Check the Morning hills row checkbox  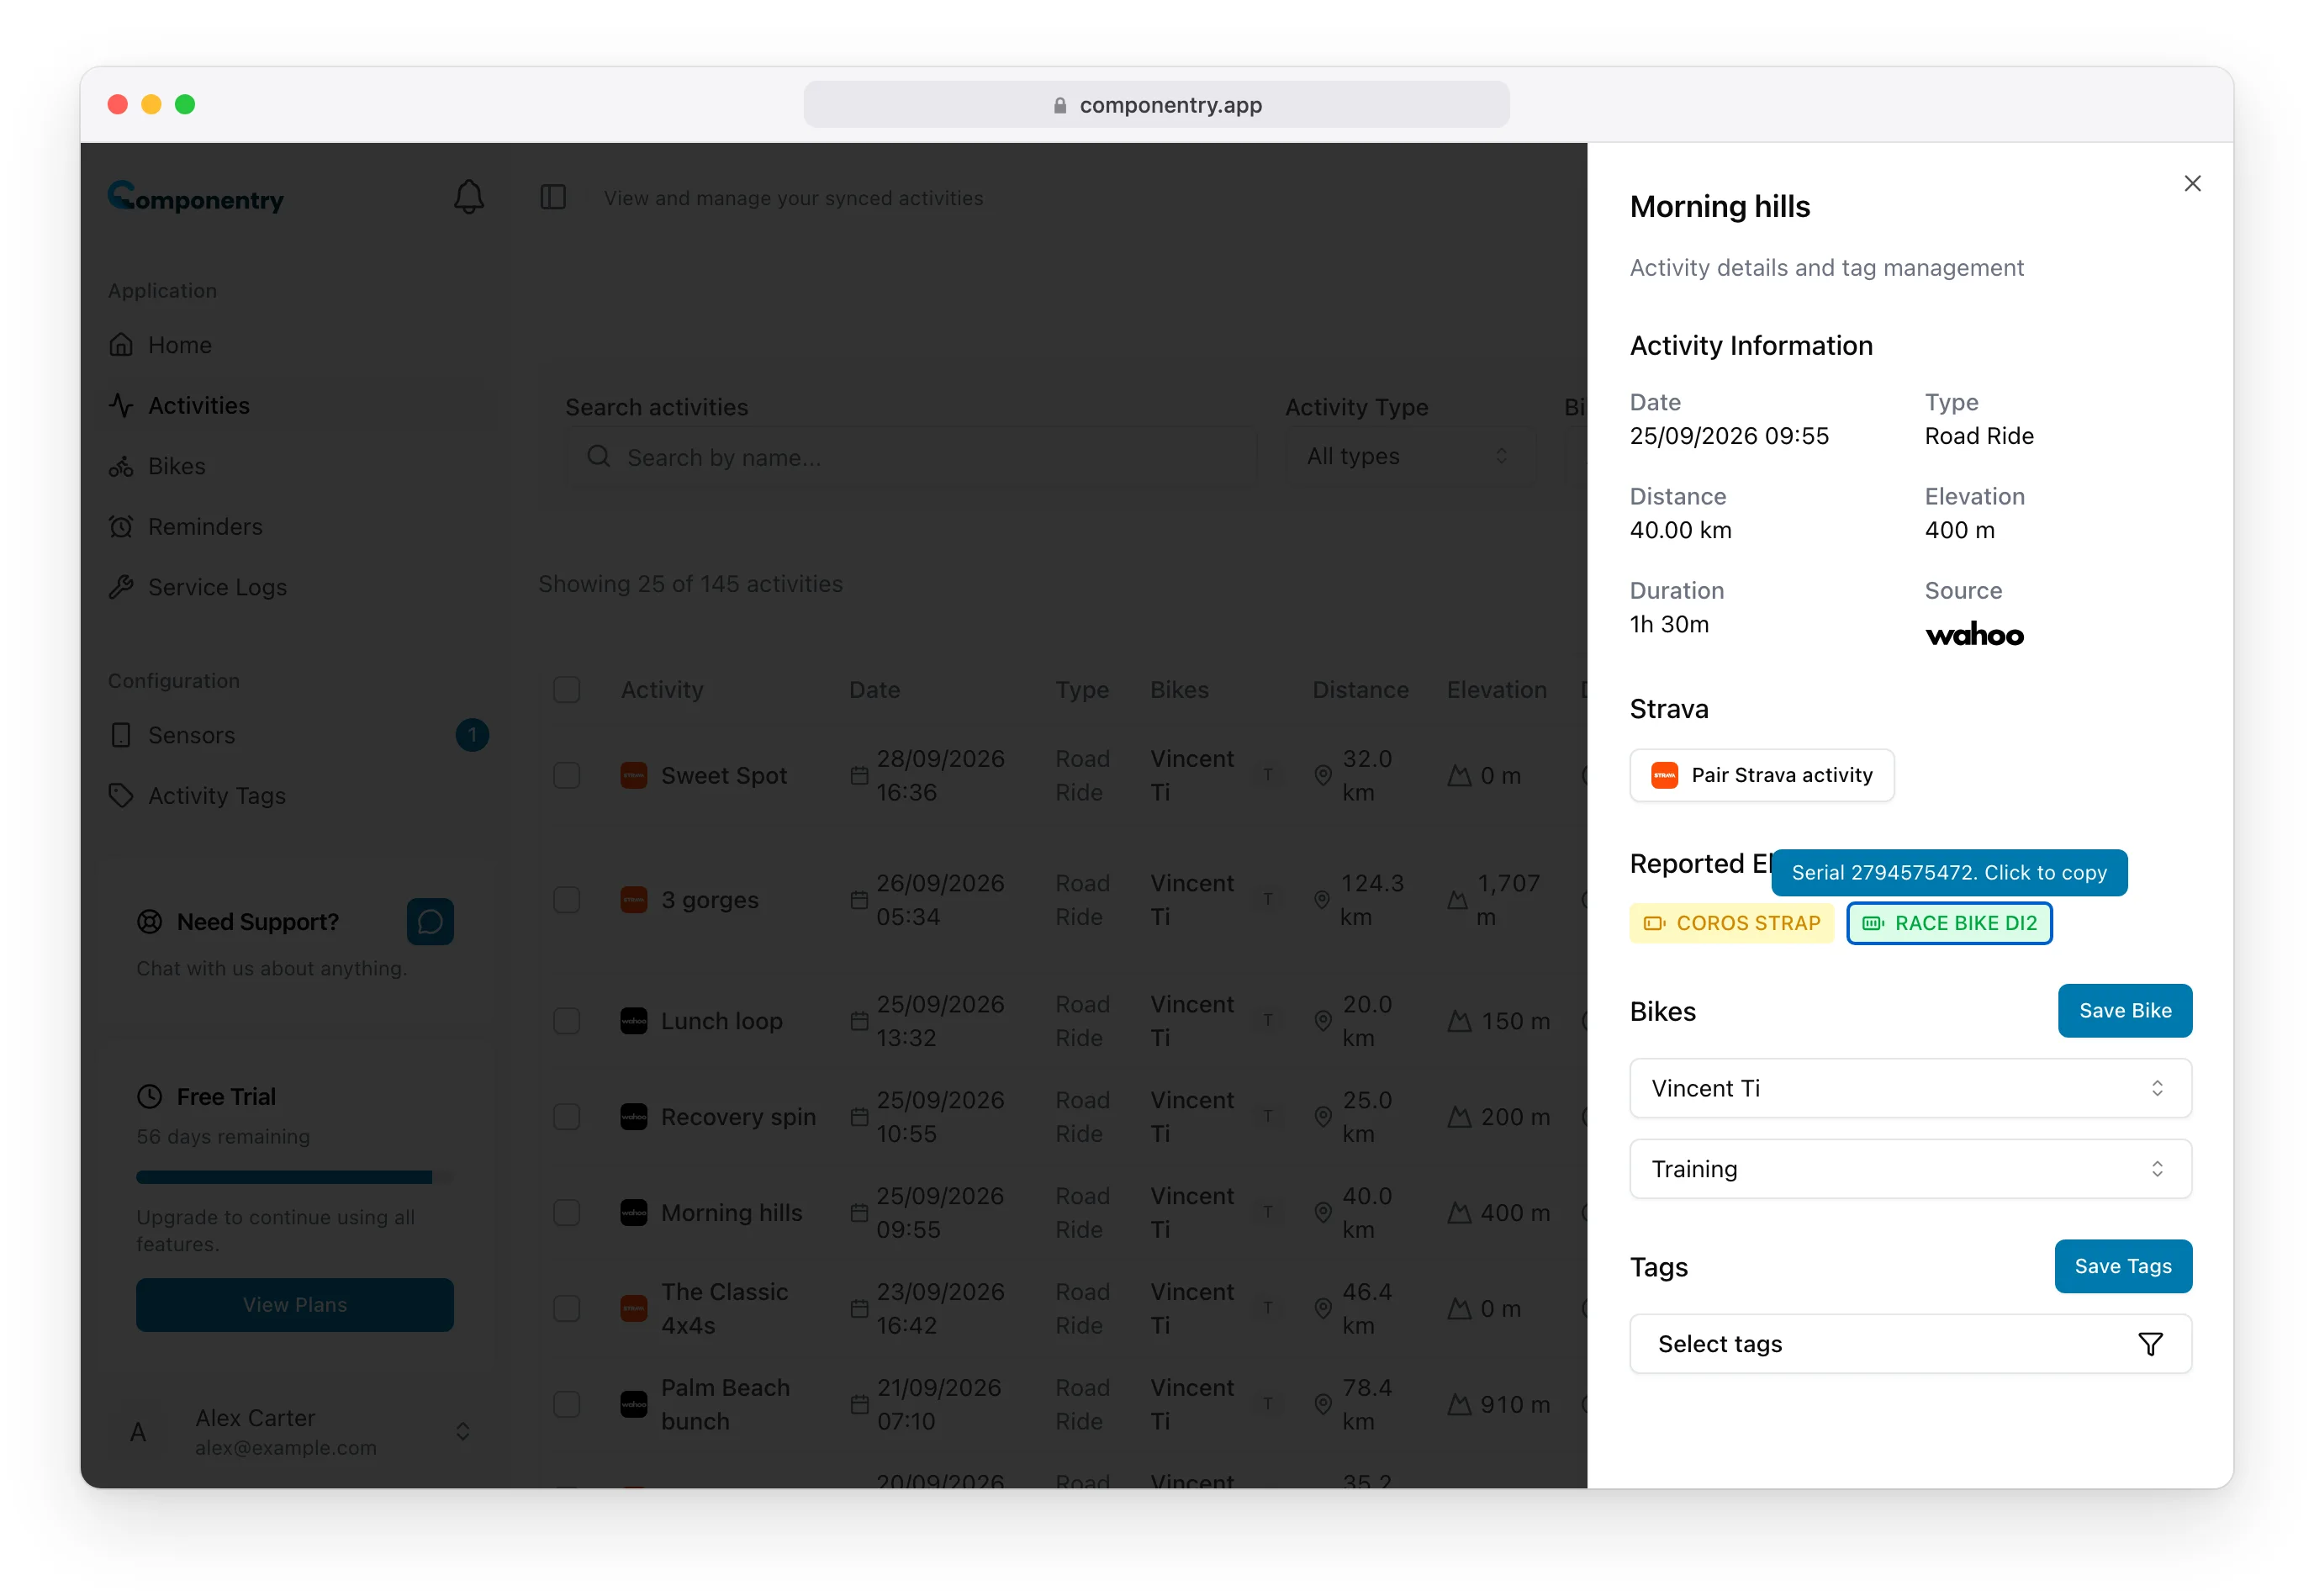(x=567, y=1213)
